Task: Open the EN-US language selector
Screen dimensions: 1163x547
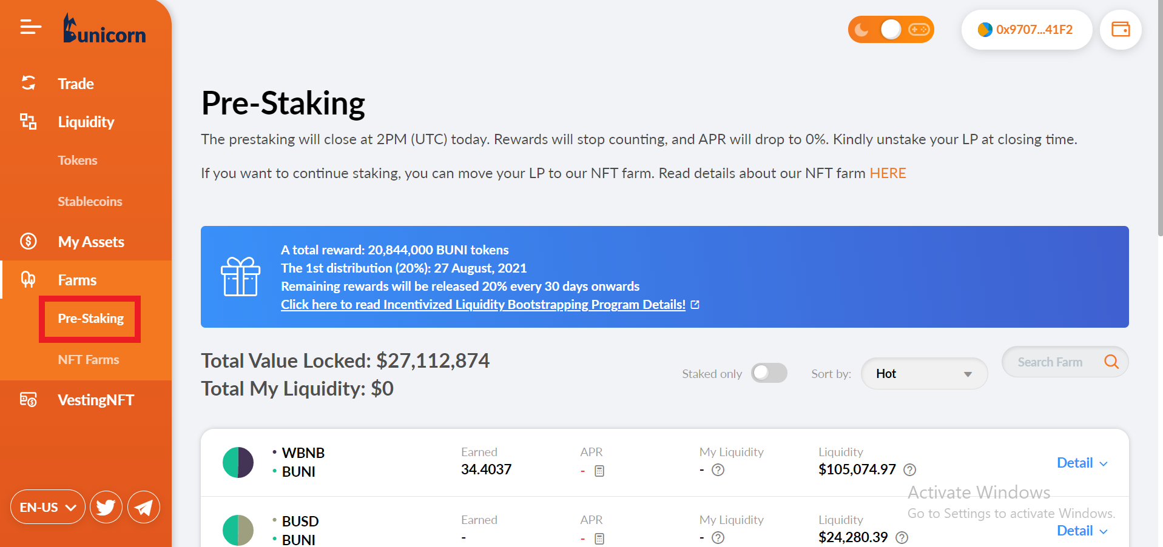Action: click(48, 507)
